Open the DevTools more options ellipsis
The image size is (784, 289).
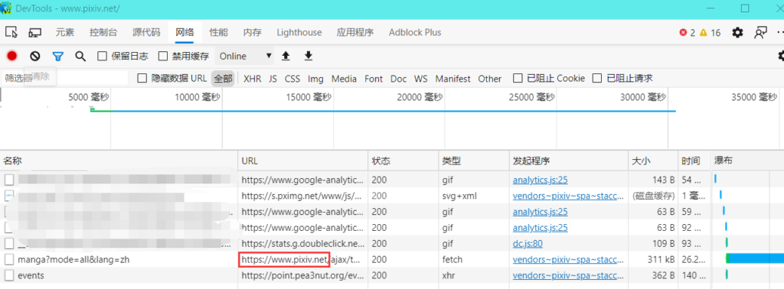coord(780,32)
